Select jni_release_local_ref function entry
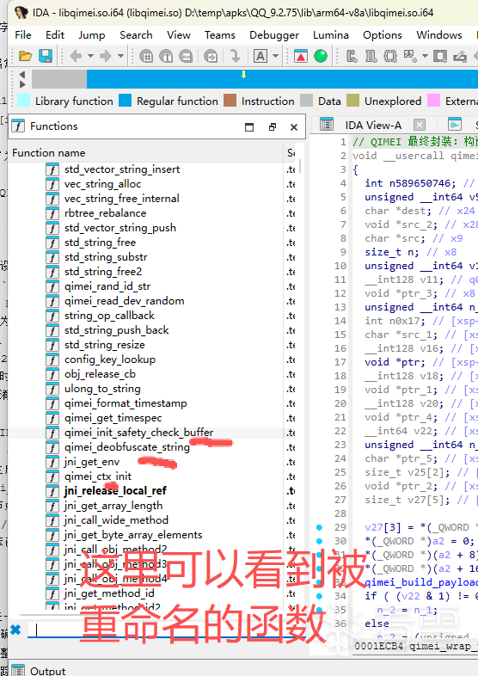 (x=115, y=491)
